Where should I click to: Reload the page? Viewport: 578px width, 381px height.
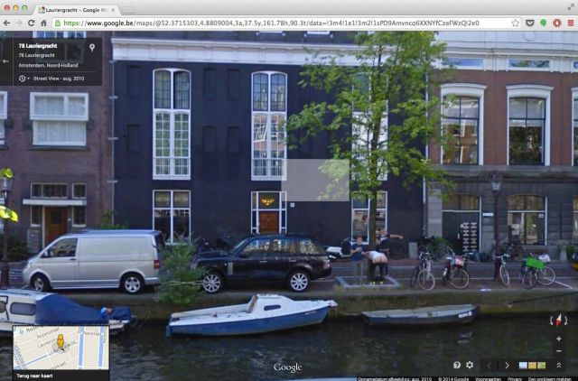[x=42, y=23]
